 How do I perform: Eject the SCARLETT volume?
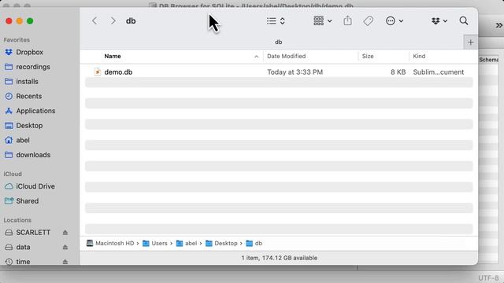coord(65,233)
